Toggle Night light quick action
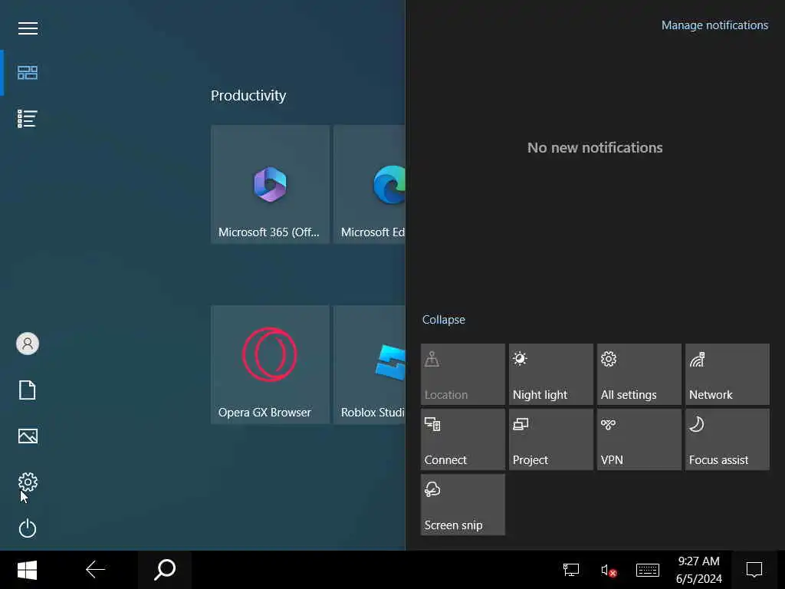This screenshot has height=589, width=785. pyautogui.click(x=550, y=374)
